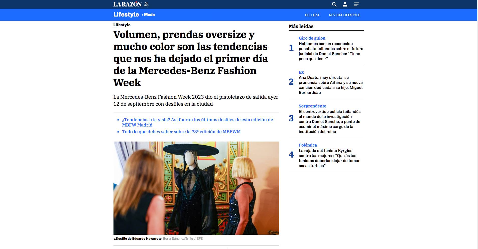The height and width of the screenshot is (249, 478).
Task: Open 'Todo lo que debes saber' MBFWM link
Action: coord(181,132)
